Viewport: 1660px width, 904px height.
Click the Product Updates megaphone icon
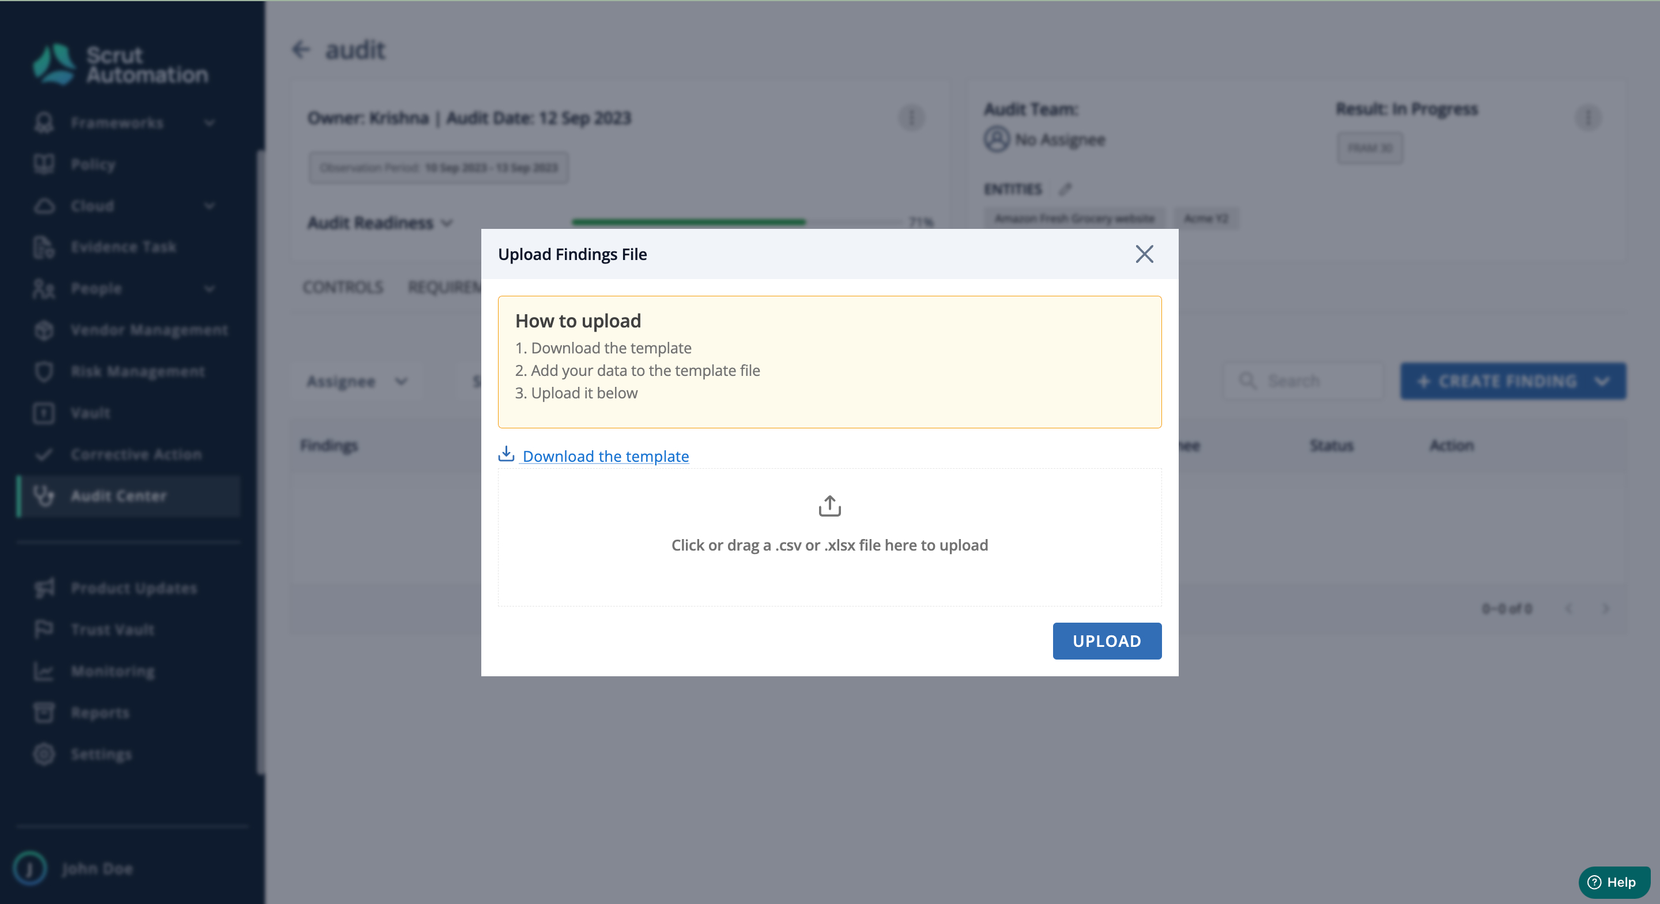click(x=44, y=588)
